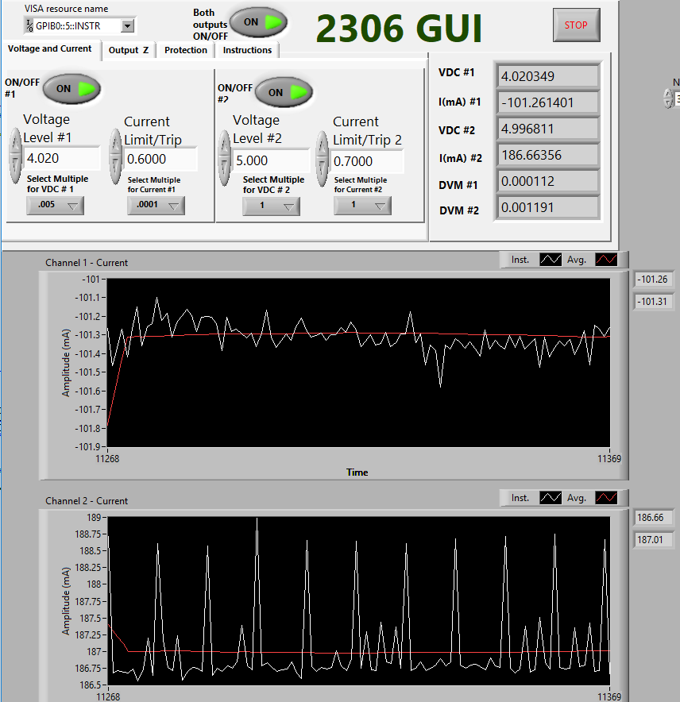Open the Instructions tab
This screenshot has width=680, height=702.
pos(247,50)
